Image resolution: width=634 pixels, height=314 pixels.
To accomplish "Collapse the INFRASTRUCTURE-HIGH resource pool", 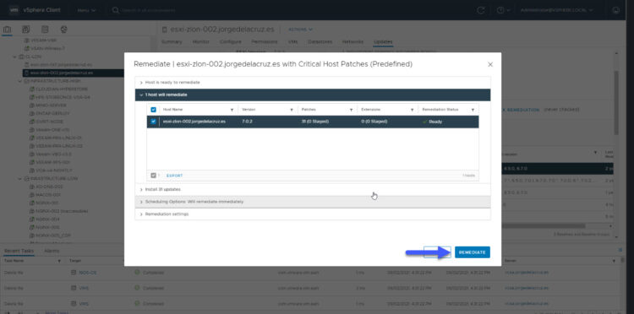I will tap(20, 81).
